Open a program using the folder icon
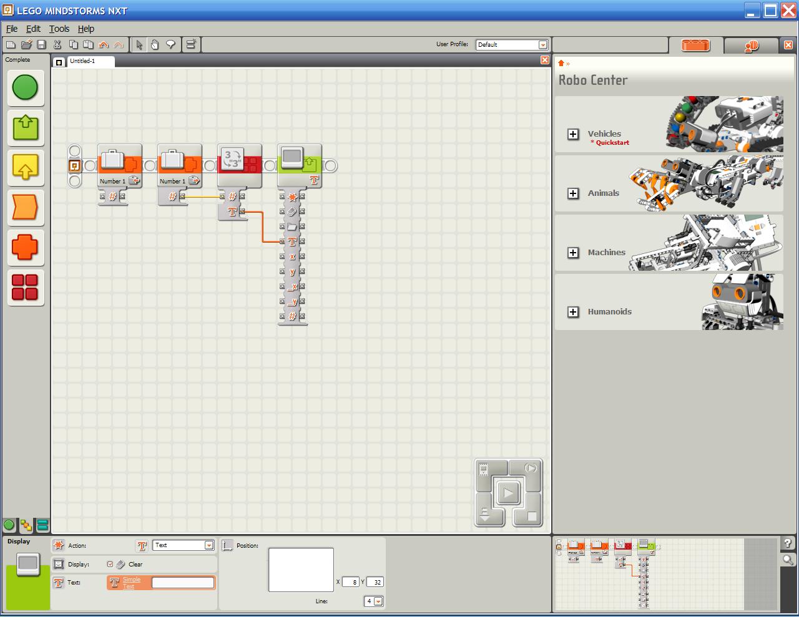The height and width of the screenshot is (617, 799). pos(26,44)
